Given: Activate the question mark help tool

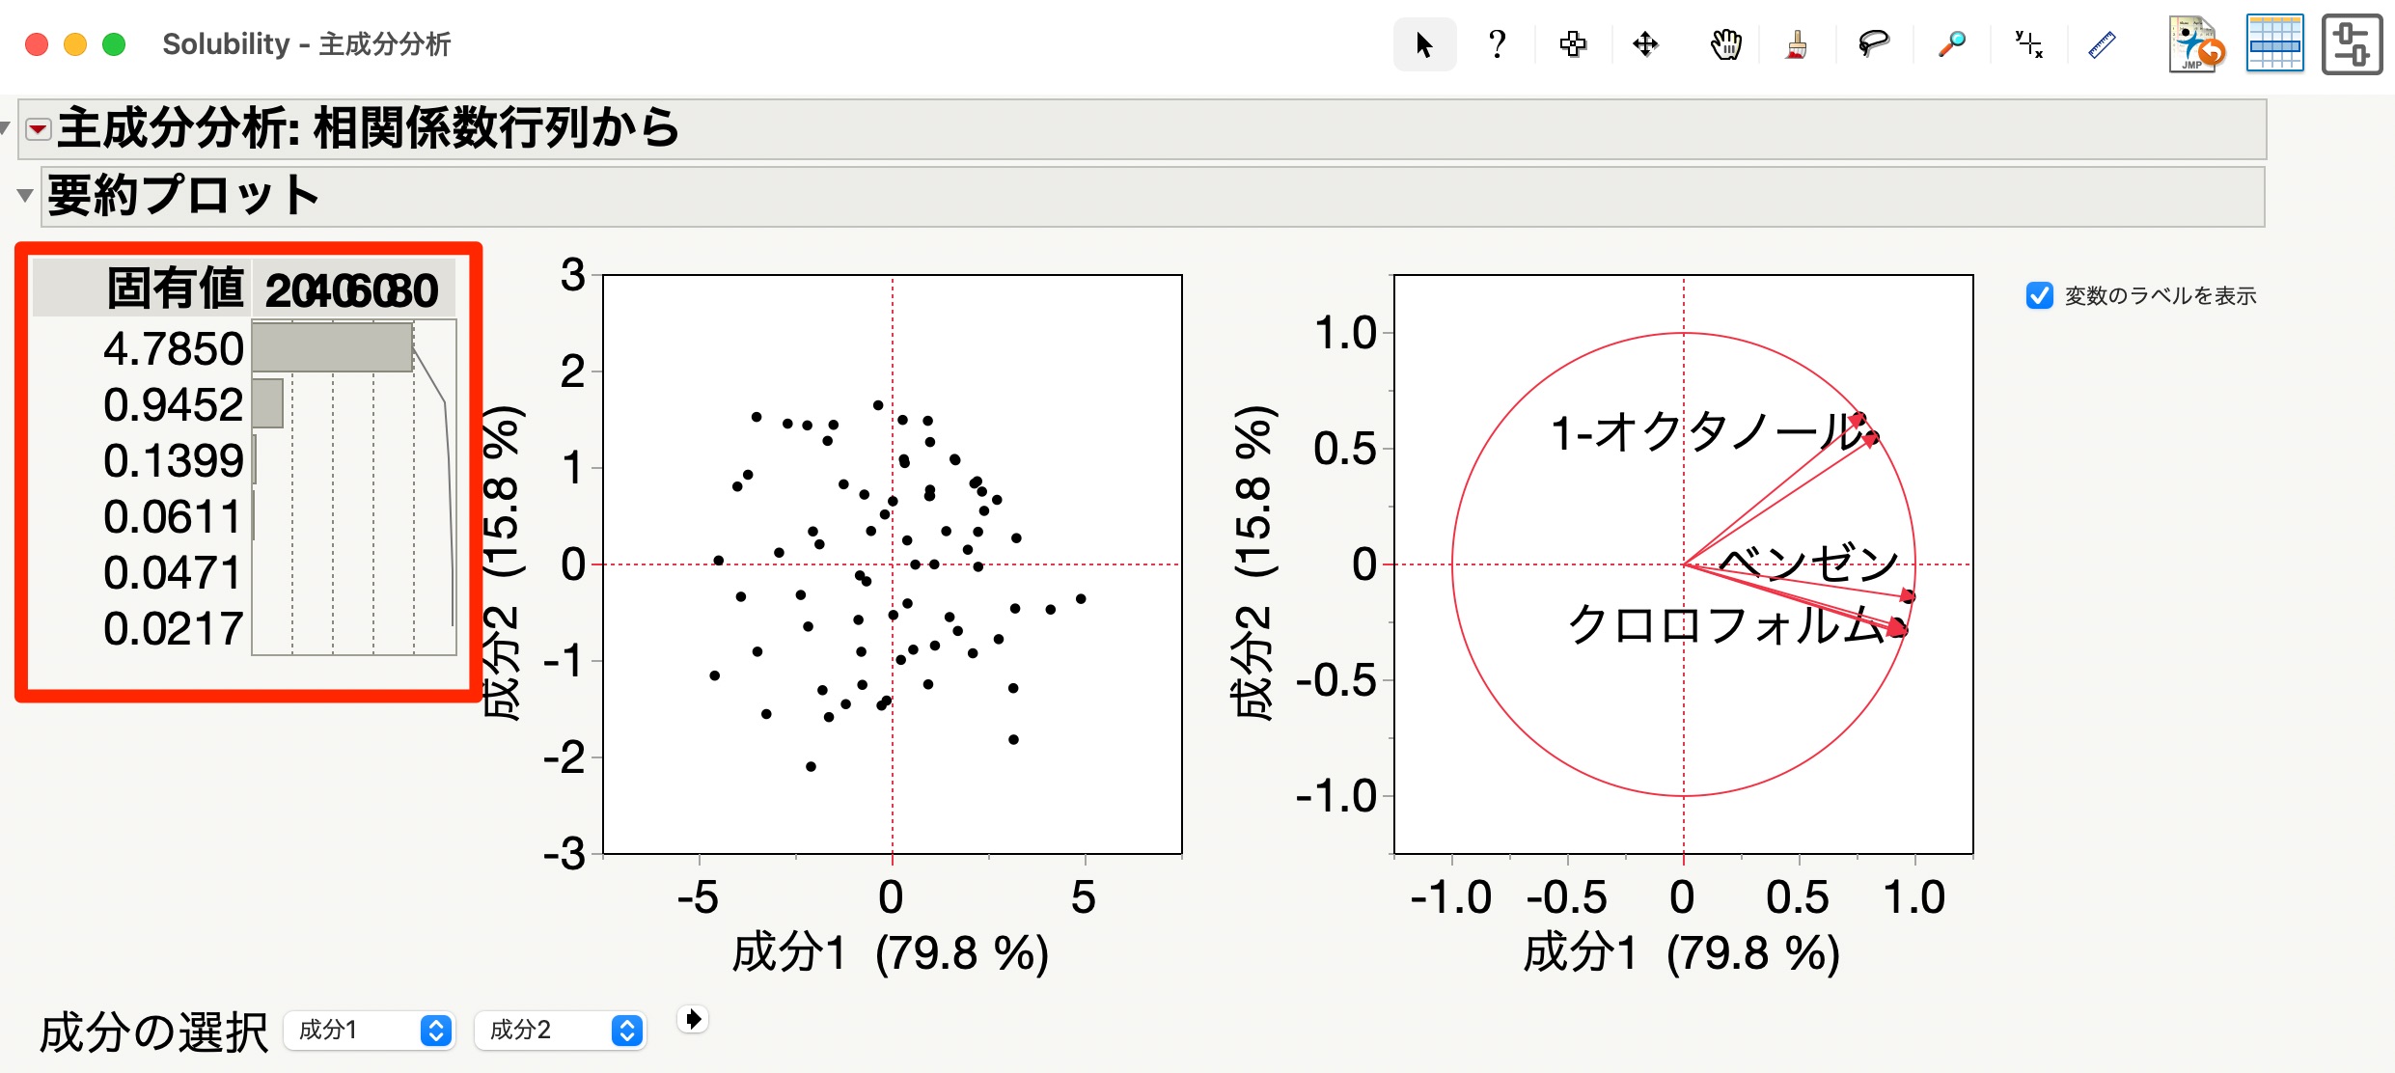Looking at the screenshot, I should pyautogui.click(x=1497, y=44).
